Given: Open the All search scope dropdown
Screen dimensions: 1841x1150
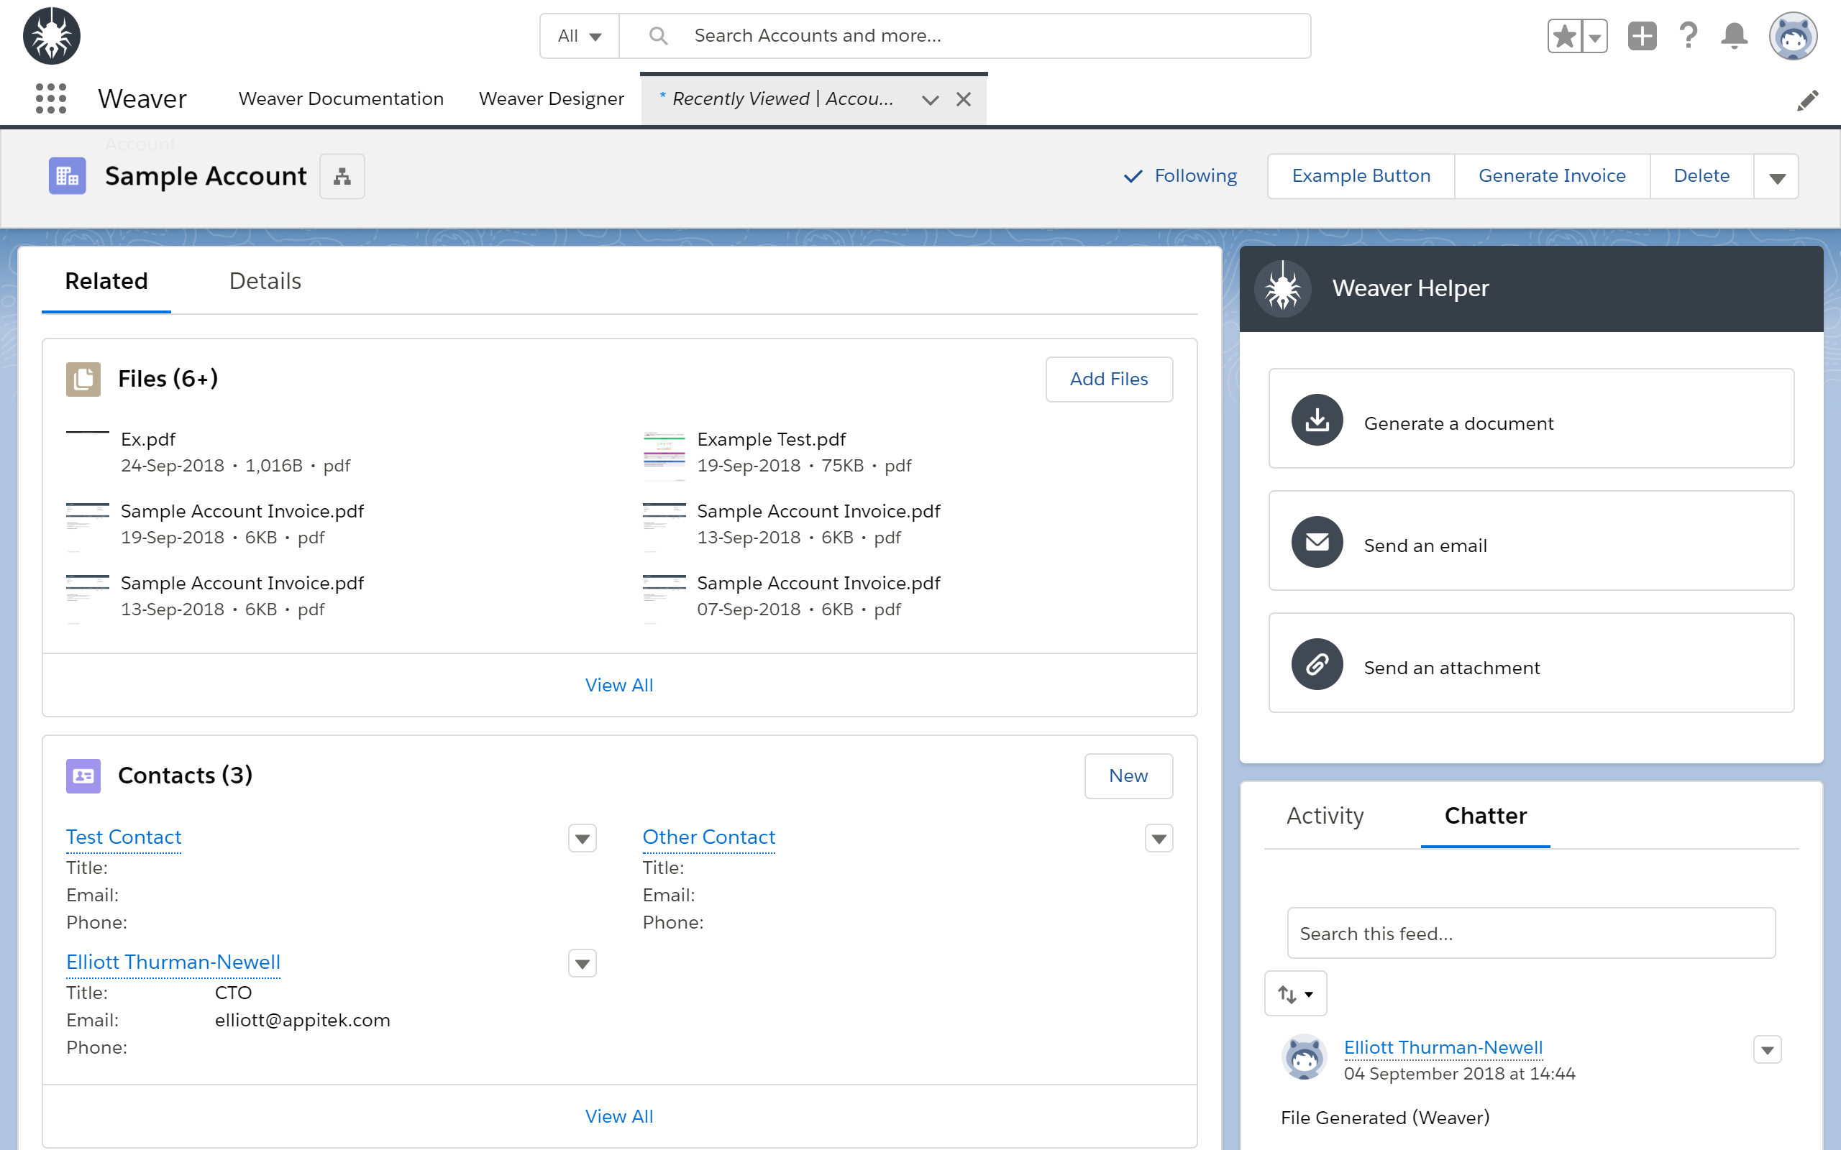Looking at the screenshot, I should pos(580,36).
